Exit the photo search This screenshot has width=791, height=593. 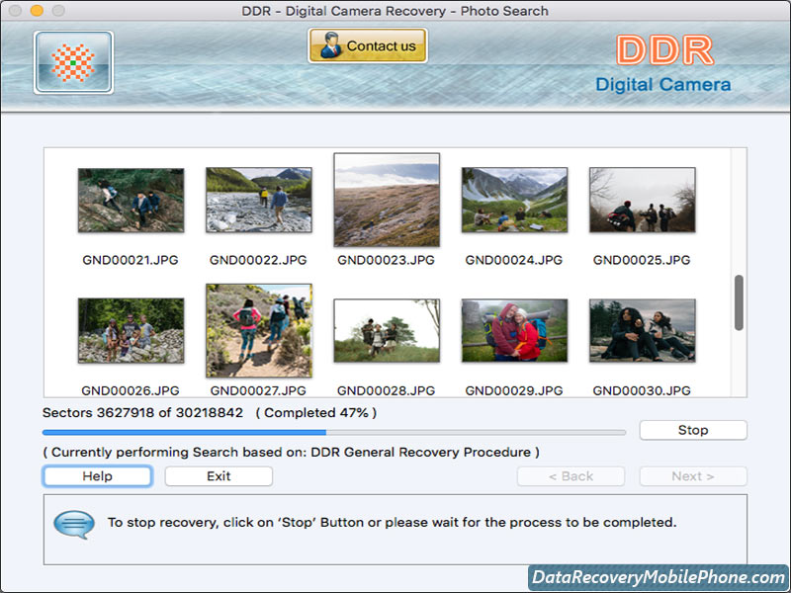tap(218, 476)
